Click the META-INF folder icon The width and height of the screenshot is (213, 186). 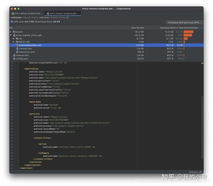coord(17,42)
